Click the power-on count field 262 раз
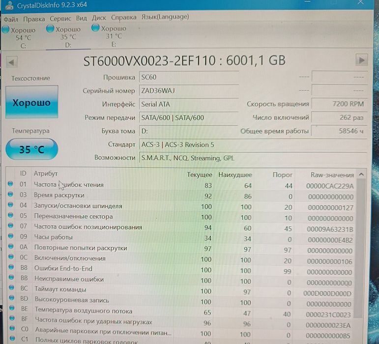This screenshot has height=344, width=379. coord(339,117)
